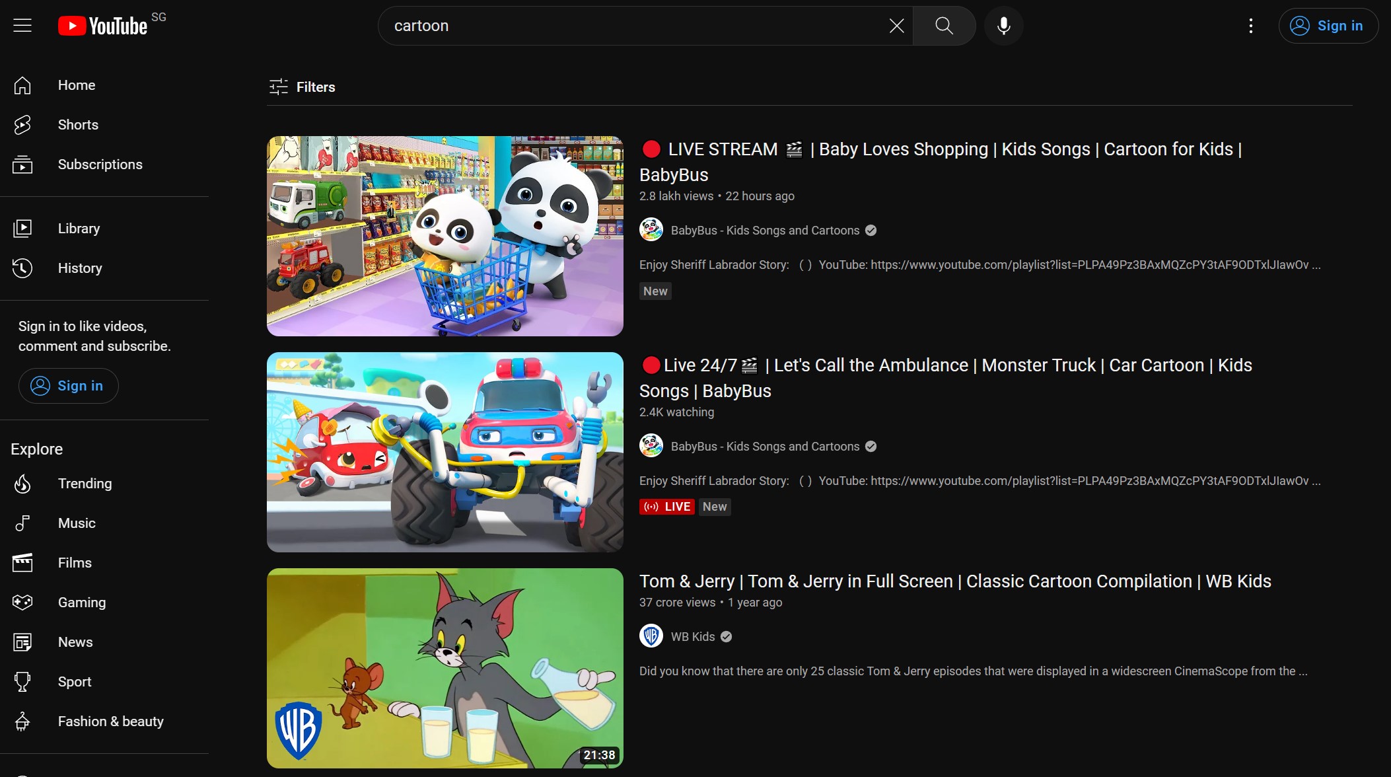The height and width of the screenshot is (777, 1391).
Task: Click the sidebar Sign in button
Action: pos(69,386)
